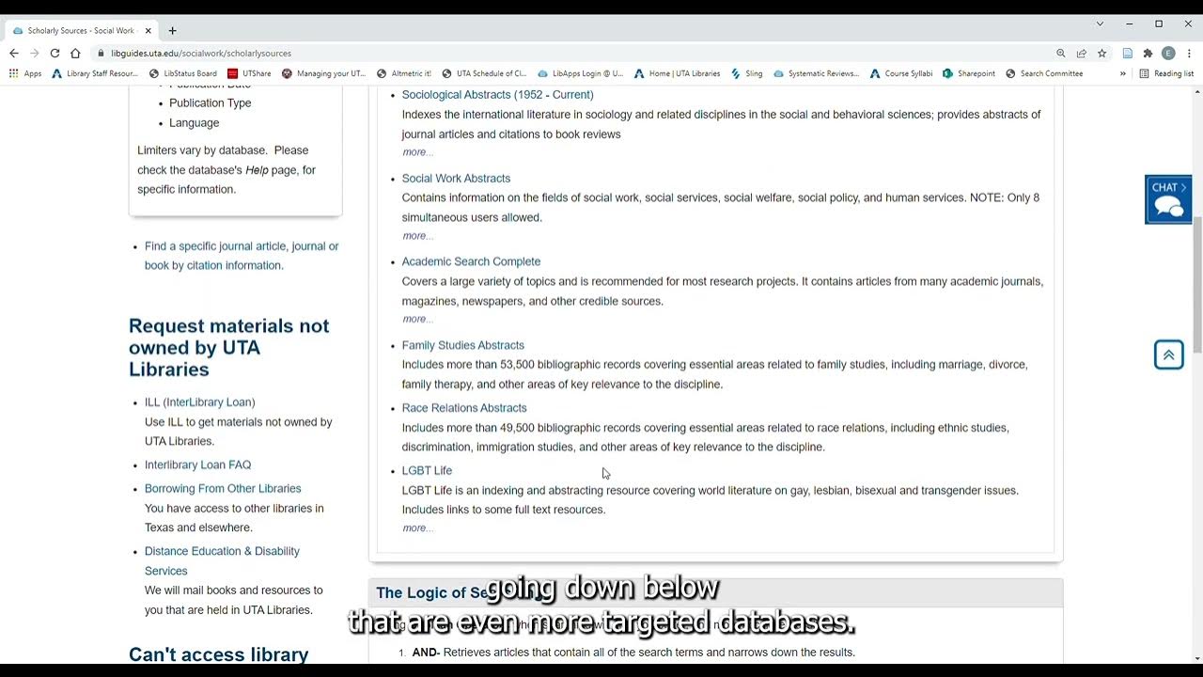Open the Course Syllabi bookmark
Viewport: 1203px width, 677px height.
(x=901, y=73)
